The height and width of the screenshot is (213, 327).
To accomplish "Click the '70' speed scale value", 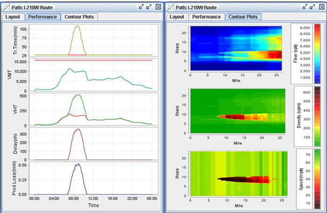I will click(x=308, y=155).
